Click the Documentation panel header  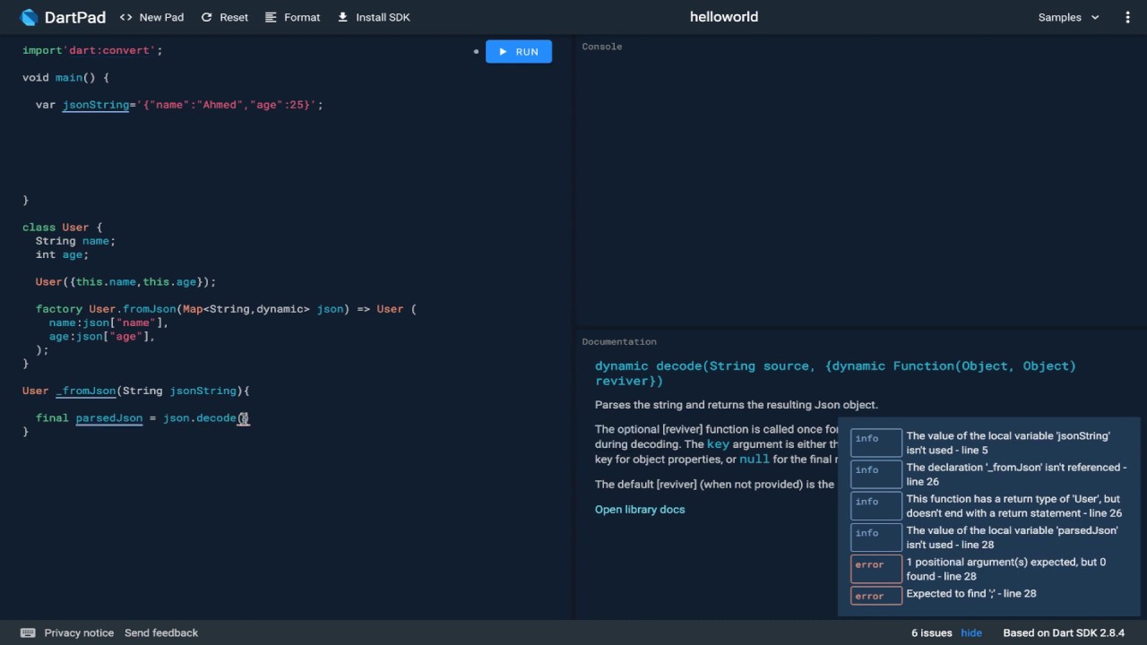point(619,342)
